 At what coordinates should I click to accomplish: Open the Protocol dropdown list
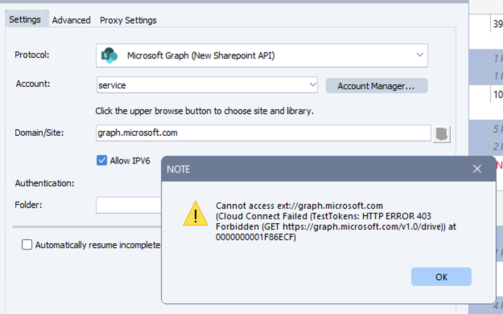coord(420,55)
